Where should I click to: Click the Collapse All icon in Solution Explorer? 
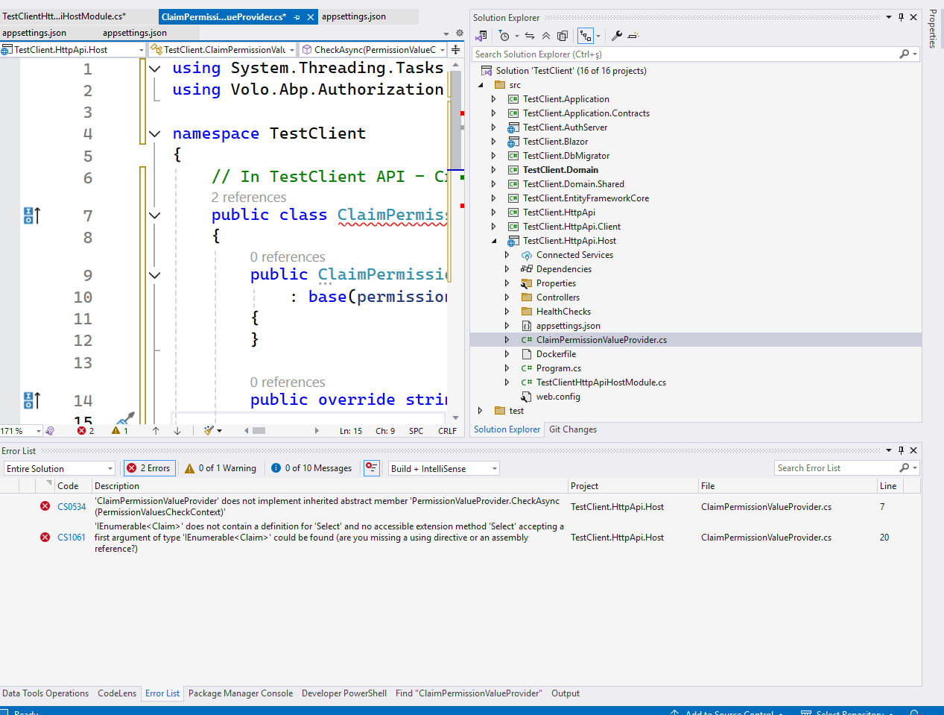click(546, 36)
